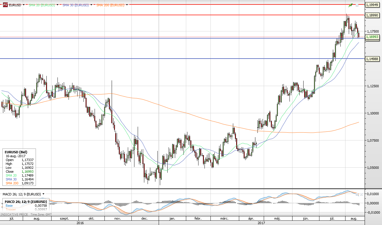The width and height of the screenshot is (382, 225).
Task: Click the máj. month on the time axis
Action: click(277, 219)
